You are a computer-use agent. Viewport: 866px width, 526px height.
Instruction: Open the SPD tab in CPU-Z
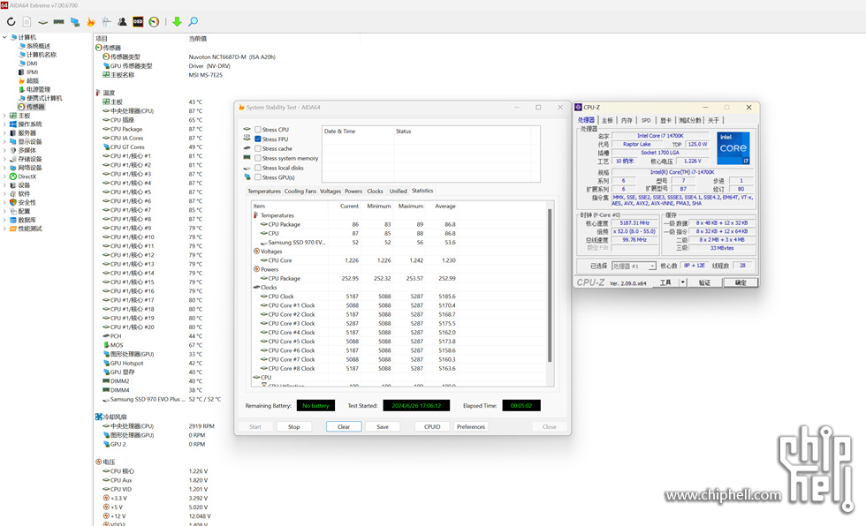pos(646,120)
